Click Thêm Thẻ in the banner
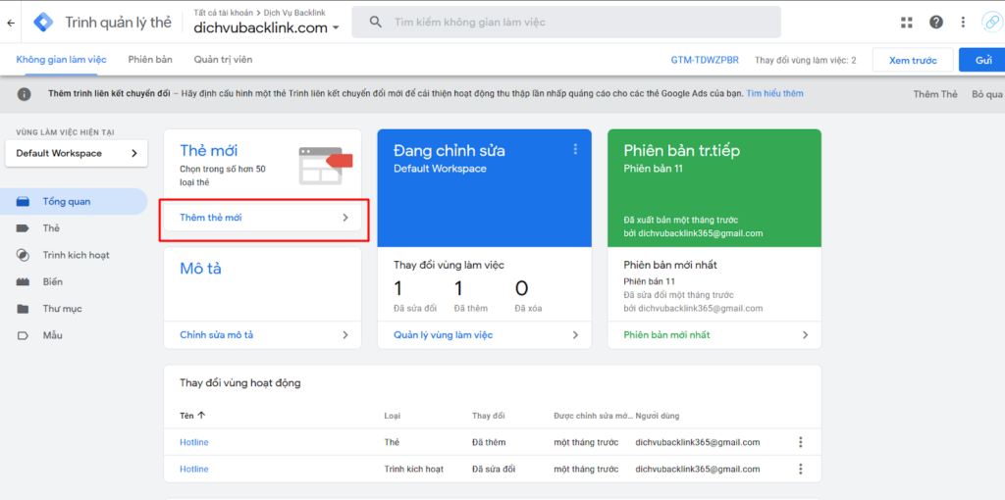The image size is (1005, 500). 935,94
